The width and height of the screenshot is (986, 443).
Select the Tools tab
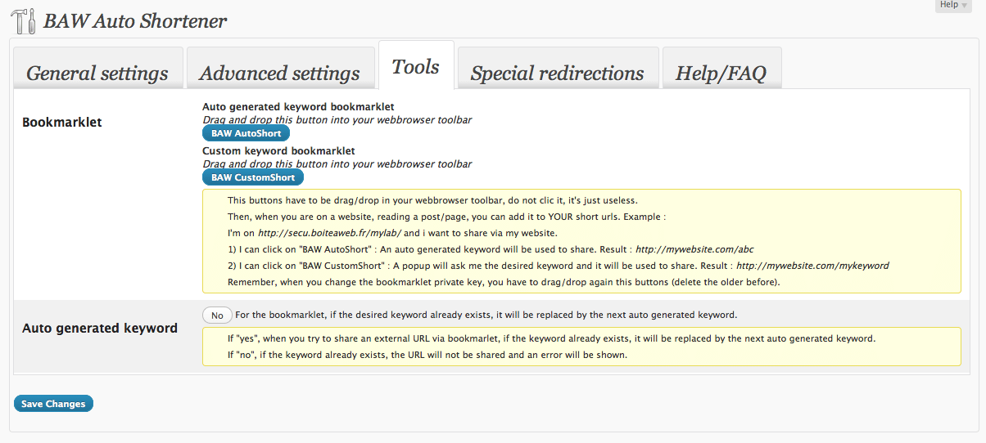tap(416, 66)
